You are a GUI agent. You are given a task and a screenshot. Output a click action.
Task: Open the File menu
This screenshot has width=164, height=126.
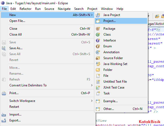[4, 9]
